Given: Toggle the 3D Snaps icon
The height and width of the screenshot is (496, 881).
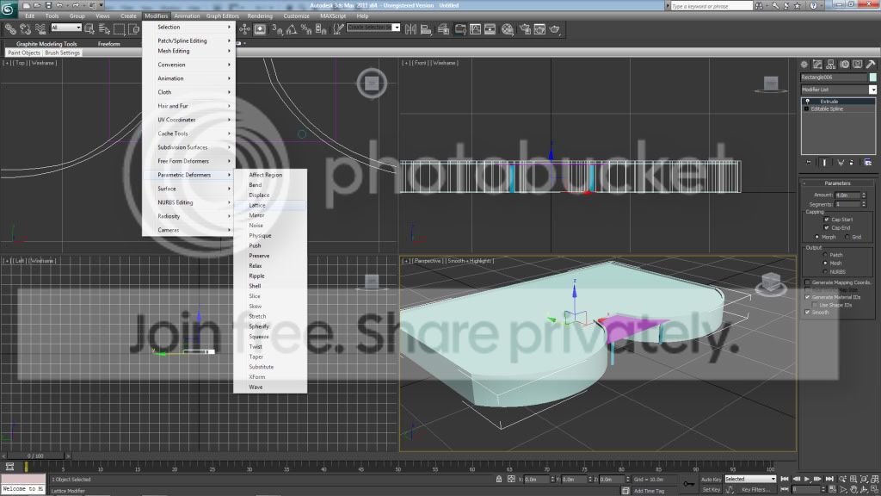Looking at the screenshot, I should [x=277, y=29].
